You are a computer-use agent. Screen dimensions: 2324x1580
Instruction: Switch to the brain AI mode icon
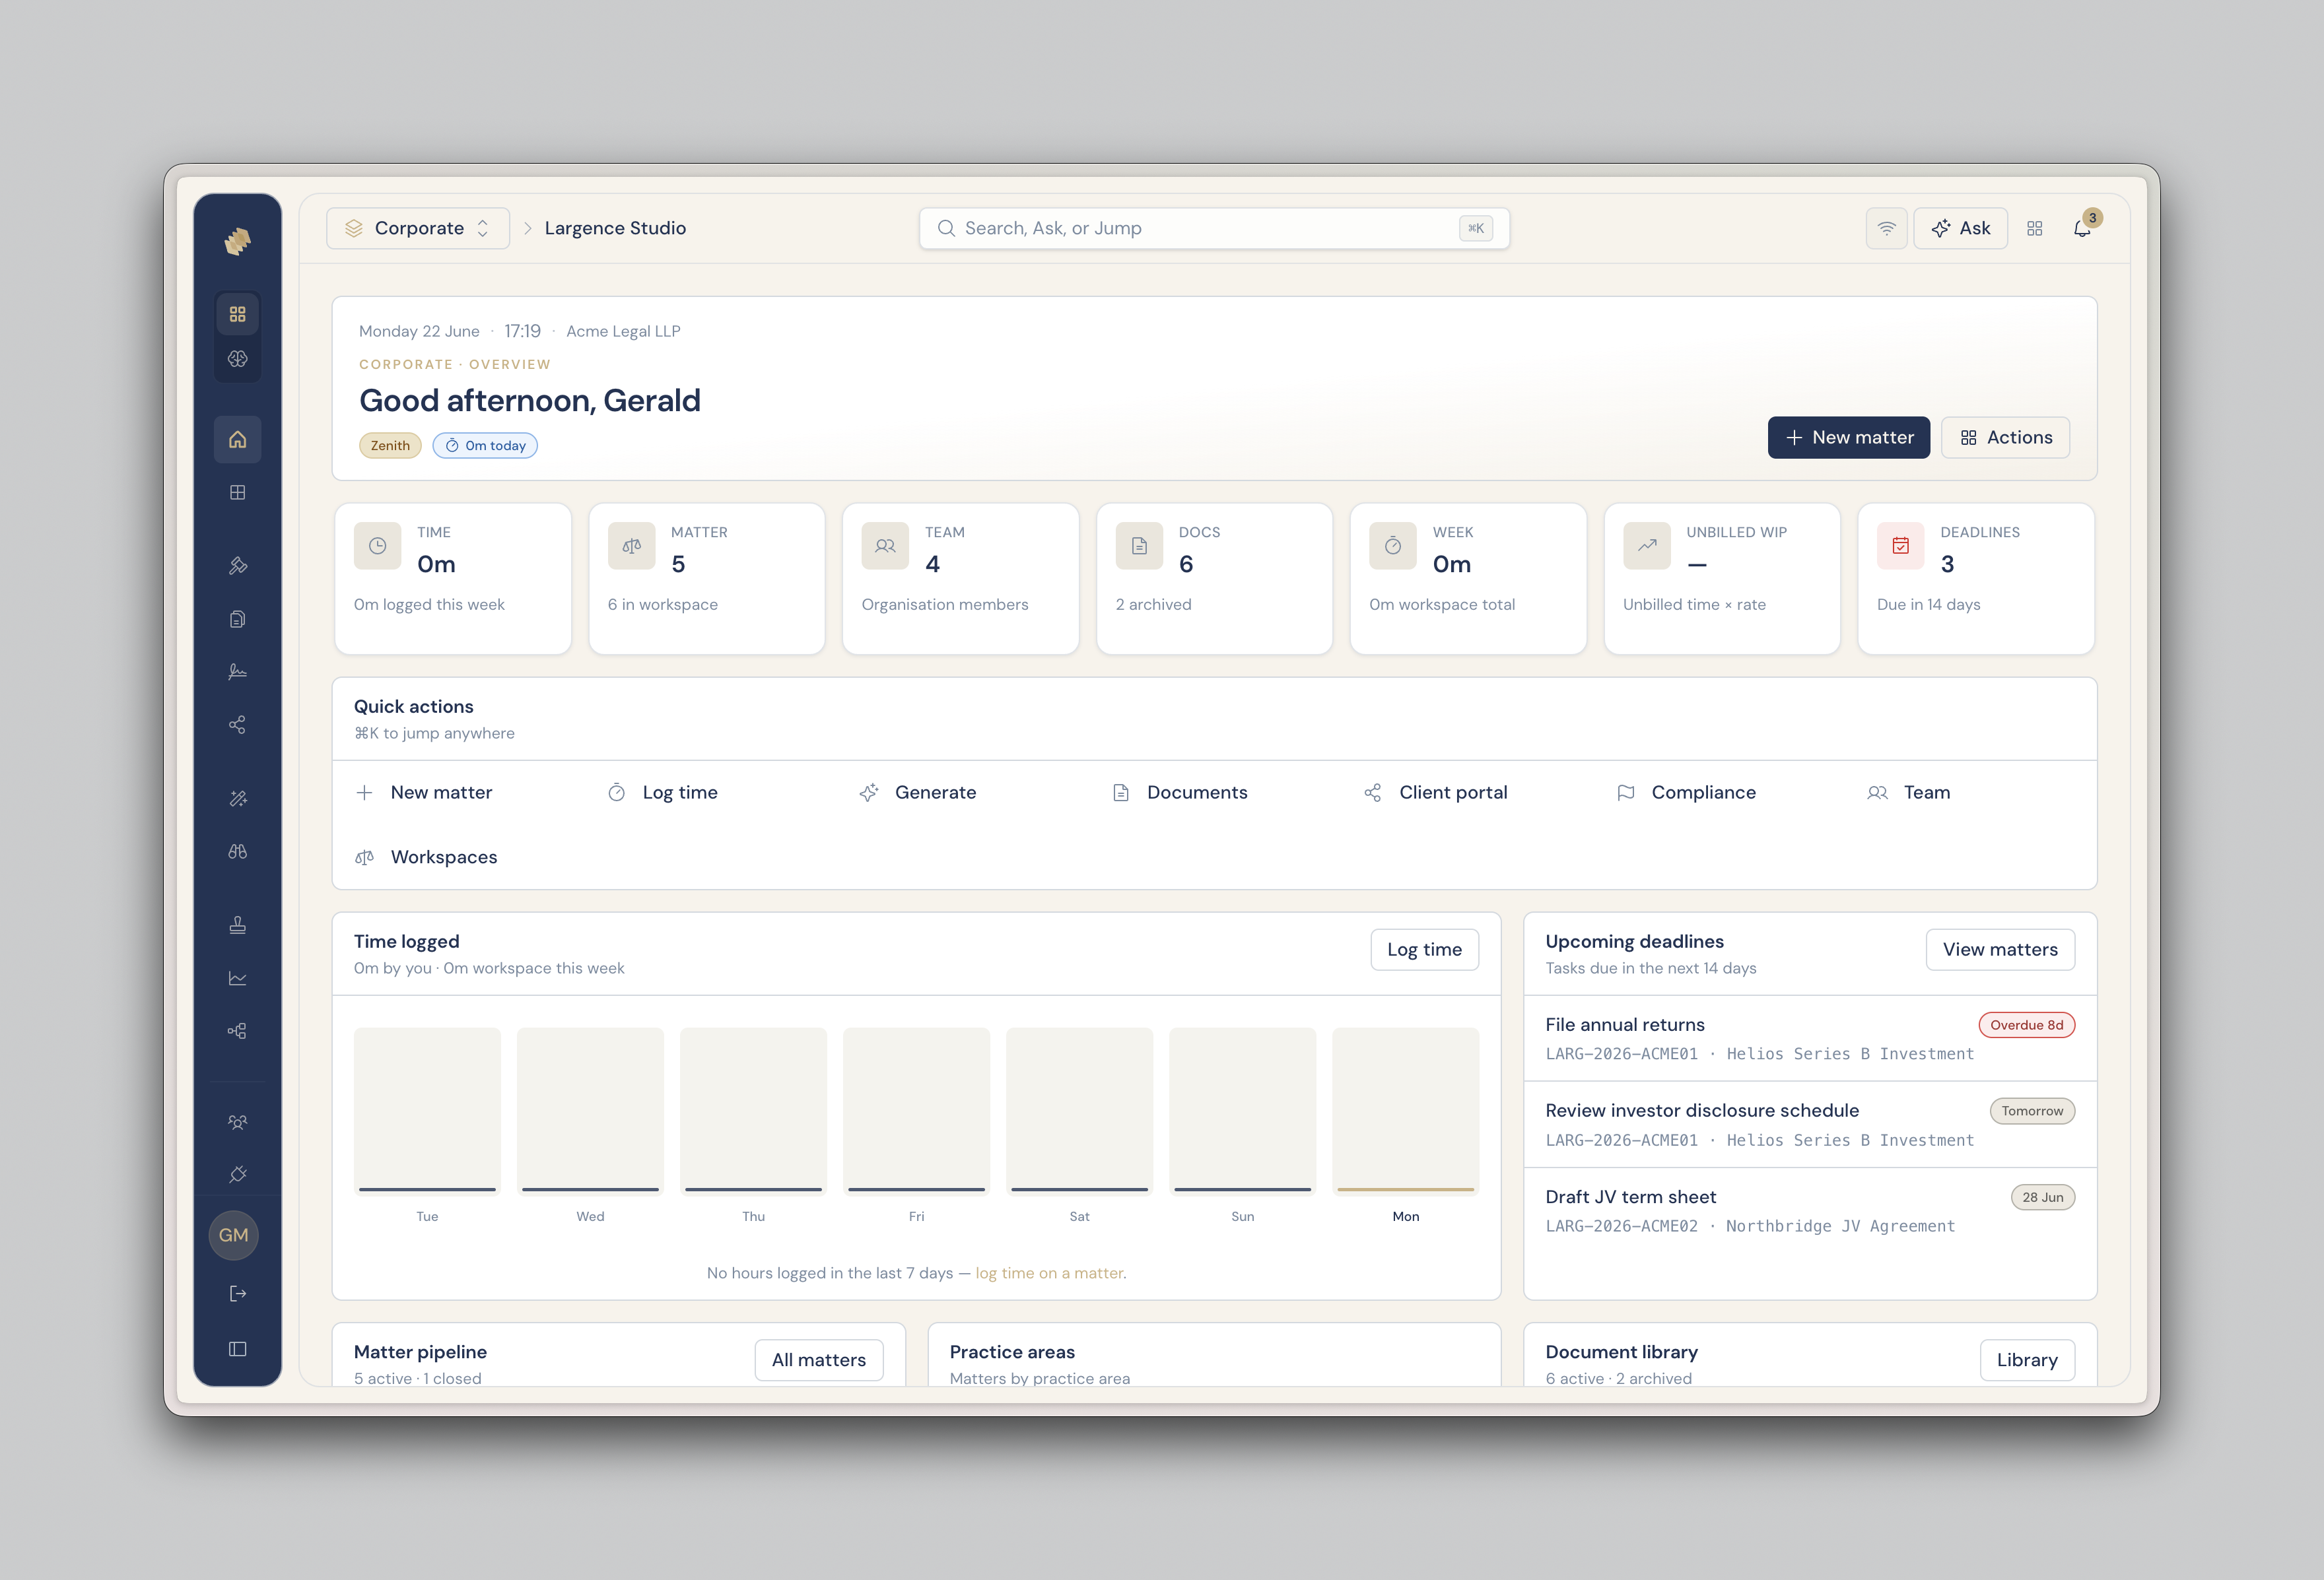pos(237,359)
